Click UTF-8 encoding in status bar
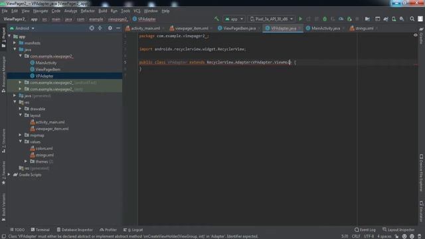This screenshot has height=239, width=425. tap(369, 236)
